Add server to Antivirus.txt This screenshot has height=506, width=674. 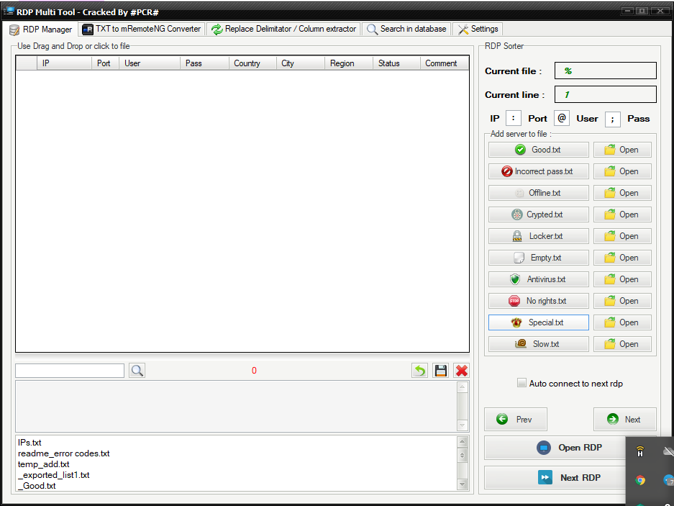point(538,279)
